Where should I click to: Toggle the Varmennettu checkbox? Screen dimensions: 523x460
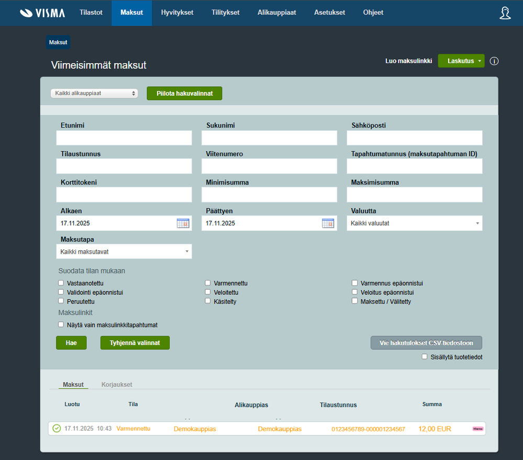pyautogui.click(x=207, y=283)
